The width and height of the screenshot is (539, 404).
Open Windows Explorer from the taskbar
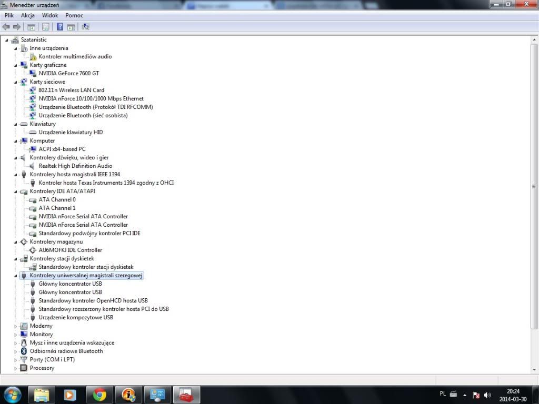point(41,395)
